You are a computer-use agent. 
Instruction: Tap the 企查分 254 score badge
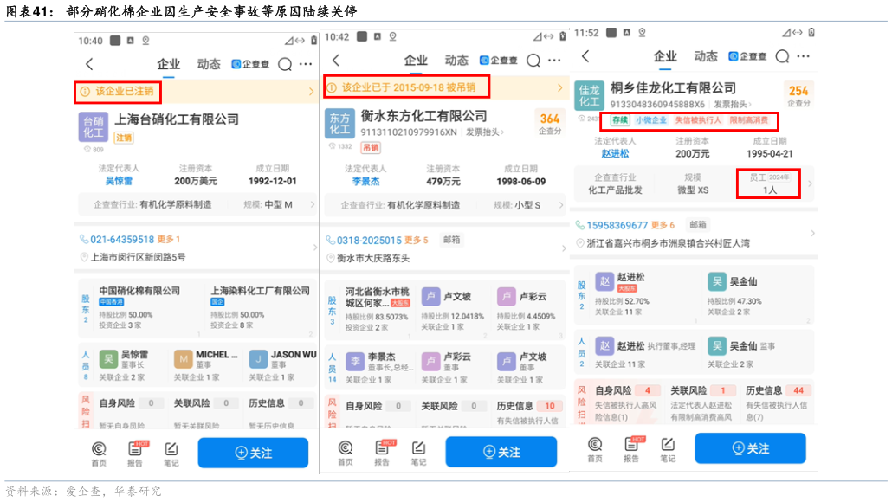point(797,95)
